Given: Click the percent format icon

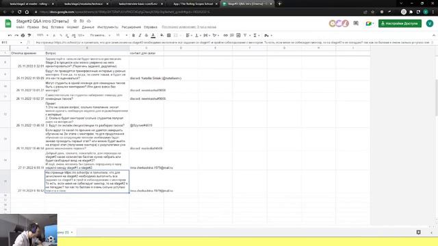Looking at the screenshot, I should (x=61, y=36).
